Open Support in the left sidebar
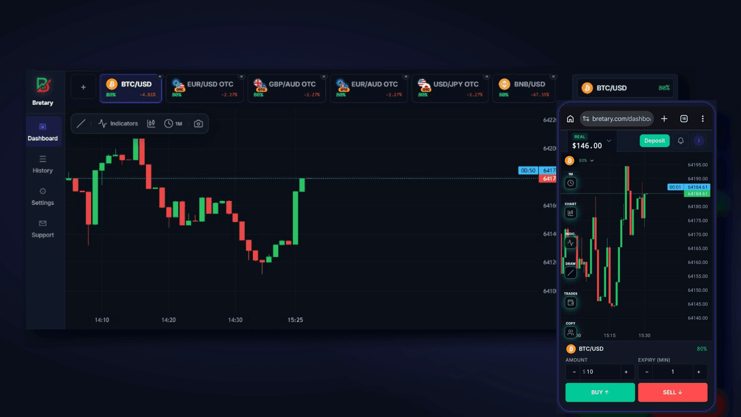The width and height of the screenshot is (741, 417). pos(43,229)
